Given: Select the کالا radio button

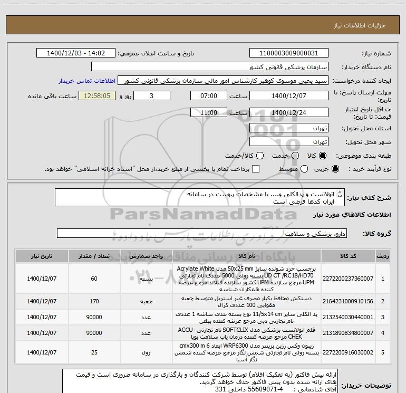Looking at the screenshot, I should 323,156.
